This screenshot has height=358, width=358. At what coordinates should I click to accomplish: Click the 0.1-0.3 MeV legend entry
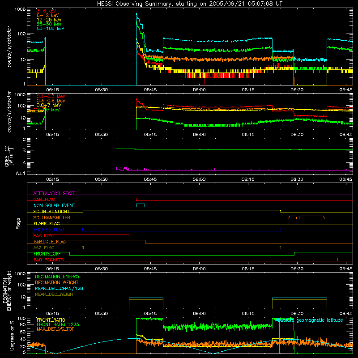51,96
